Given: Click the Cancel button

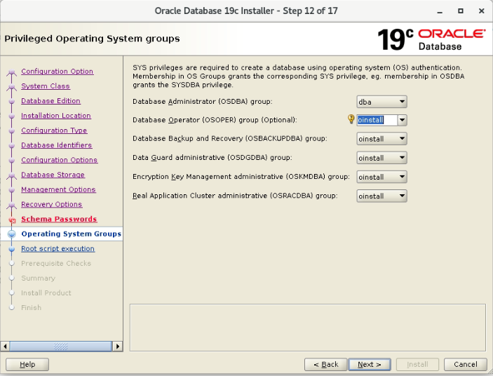Looking at the screenshot, I should click(466, 364).
